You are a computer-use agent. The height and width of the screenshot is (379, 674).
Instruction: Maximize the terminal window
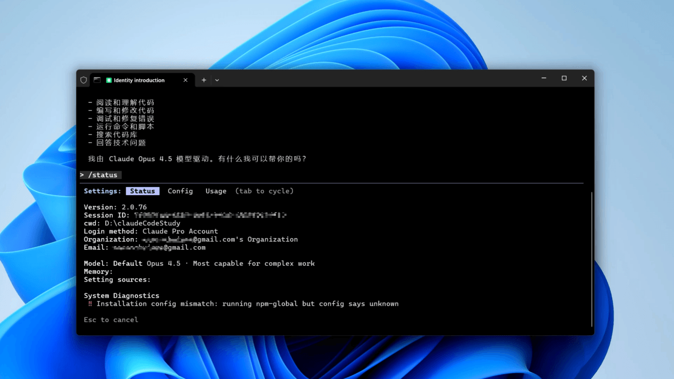click(x=564, y=78)
